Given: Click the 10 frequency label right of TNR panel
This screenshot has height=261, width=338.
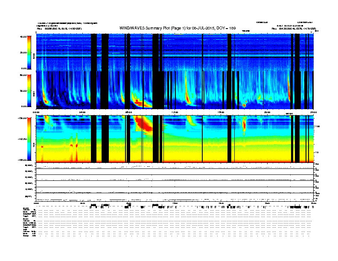Looking at the screenshot, I should (318, 153).
